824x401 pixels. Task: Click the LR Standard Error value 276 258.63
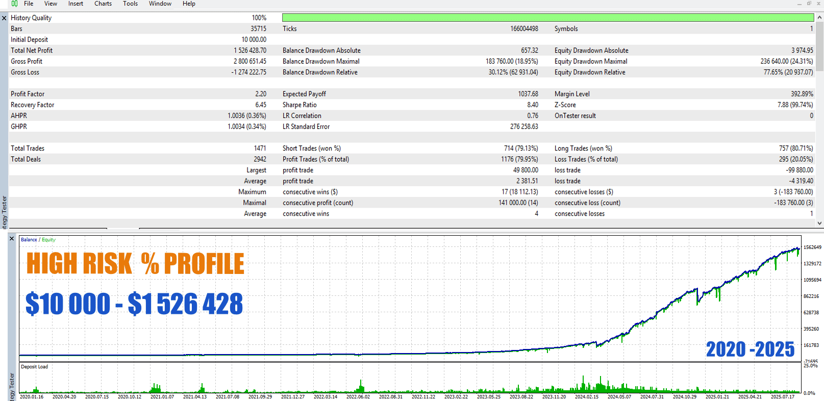click(x=525, y=127)
